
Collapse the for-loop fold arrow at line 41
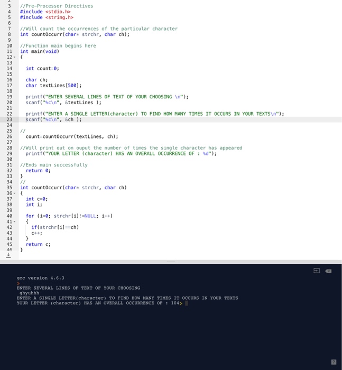14,221
